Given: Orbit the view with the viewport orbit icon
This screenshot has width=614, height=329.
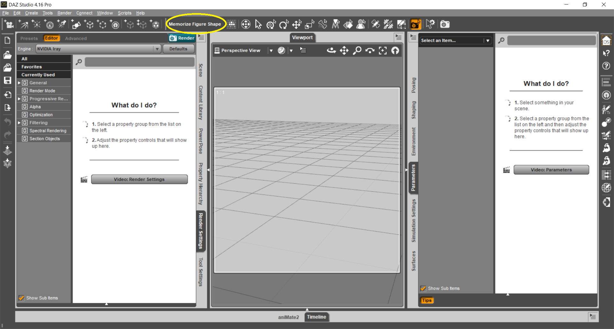Looking at the screenshot, I should (x=331, y=50).
